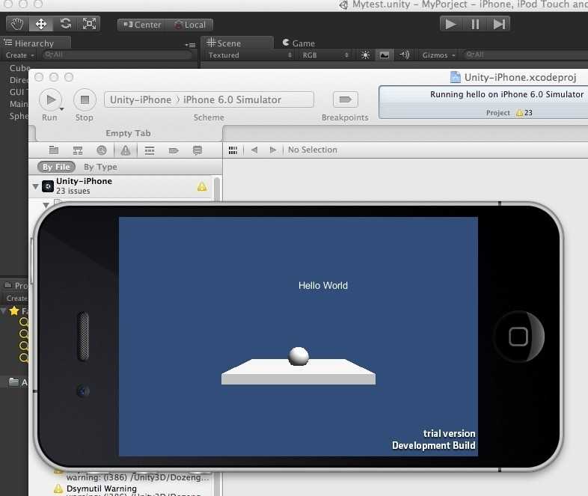Select the Hand tool in Unity toolbar
This screenshot has height=496, width=588.
(x=17, y=25)
